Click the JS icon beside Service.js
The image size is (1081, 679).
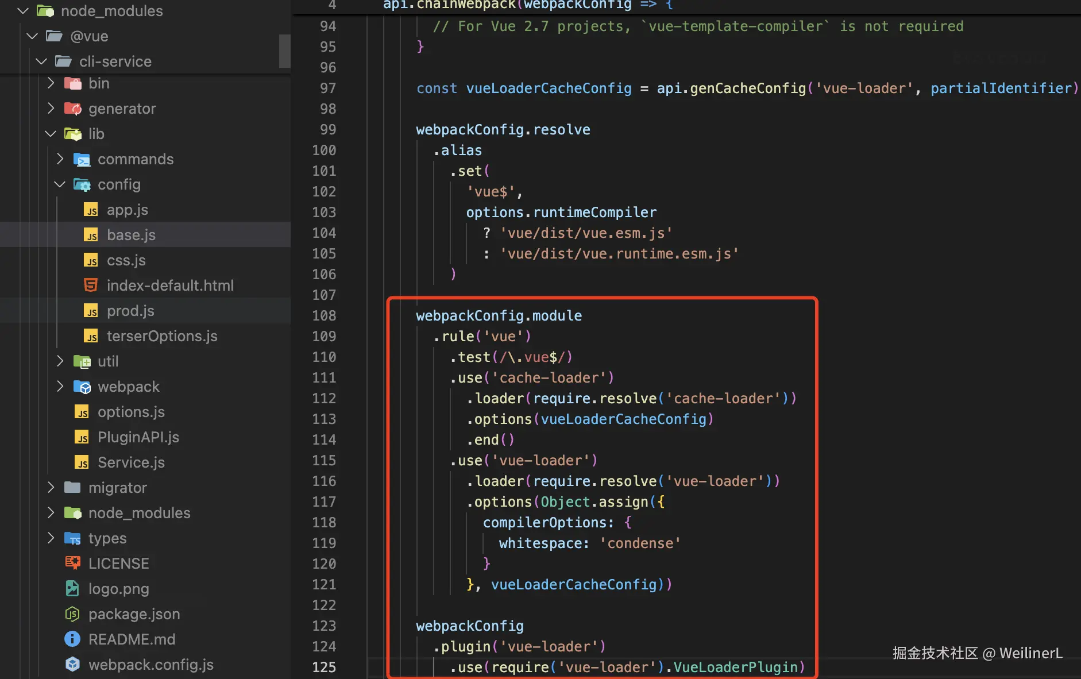(x=82, y=462)
